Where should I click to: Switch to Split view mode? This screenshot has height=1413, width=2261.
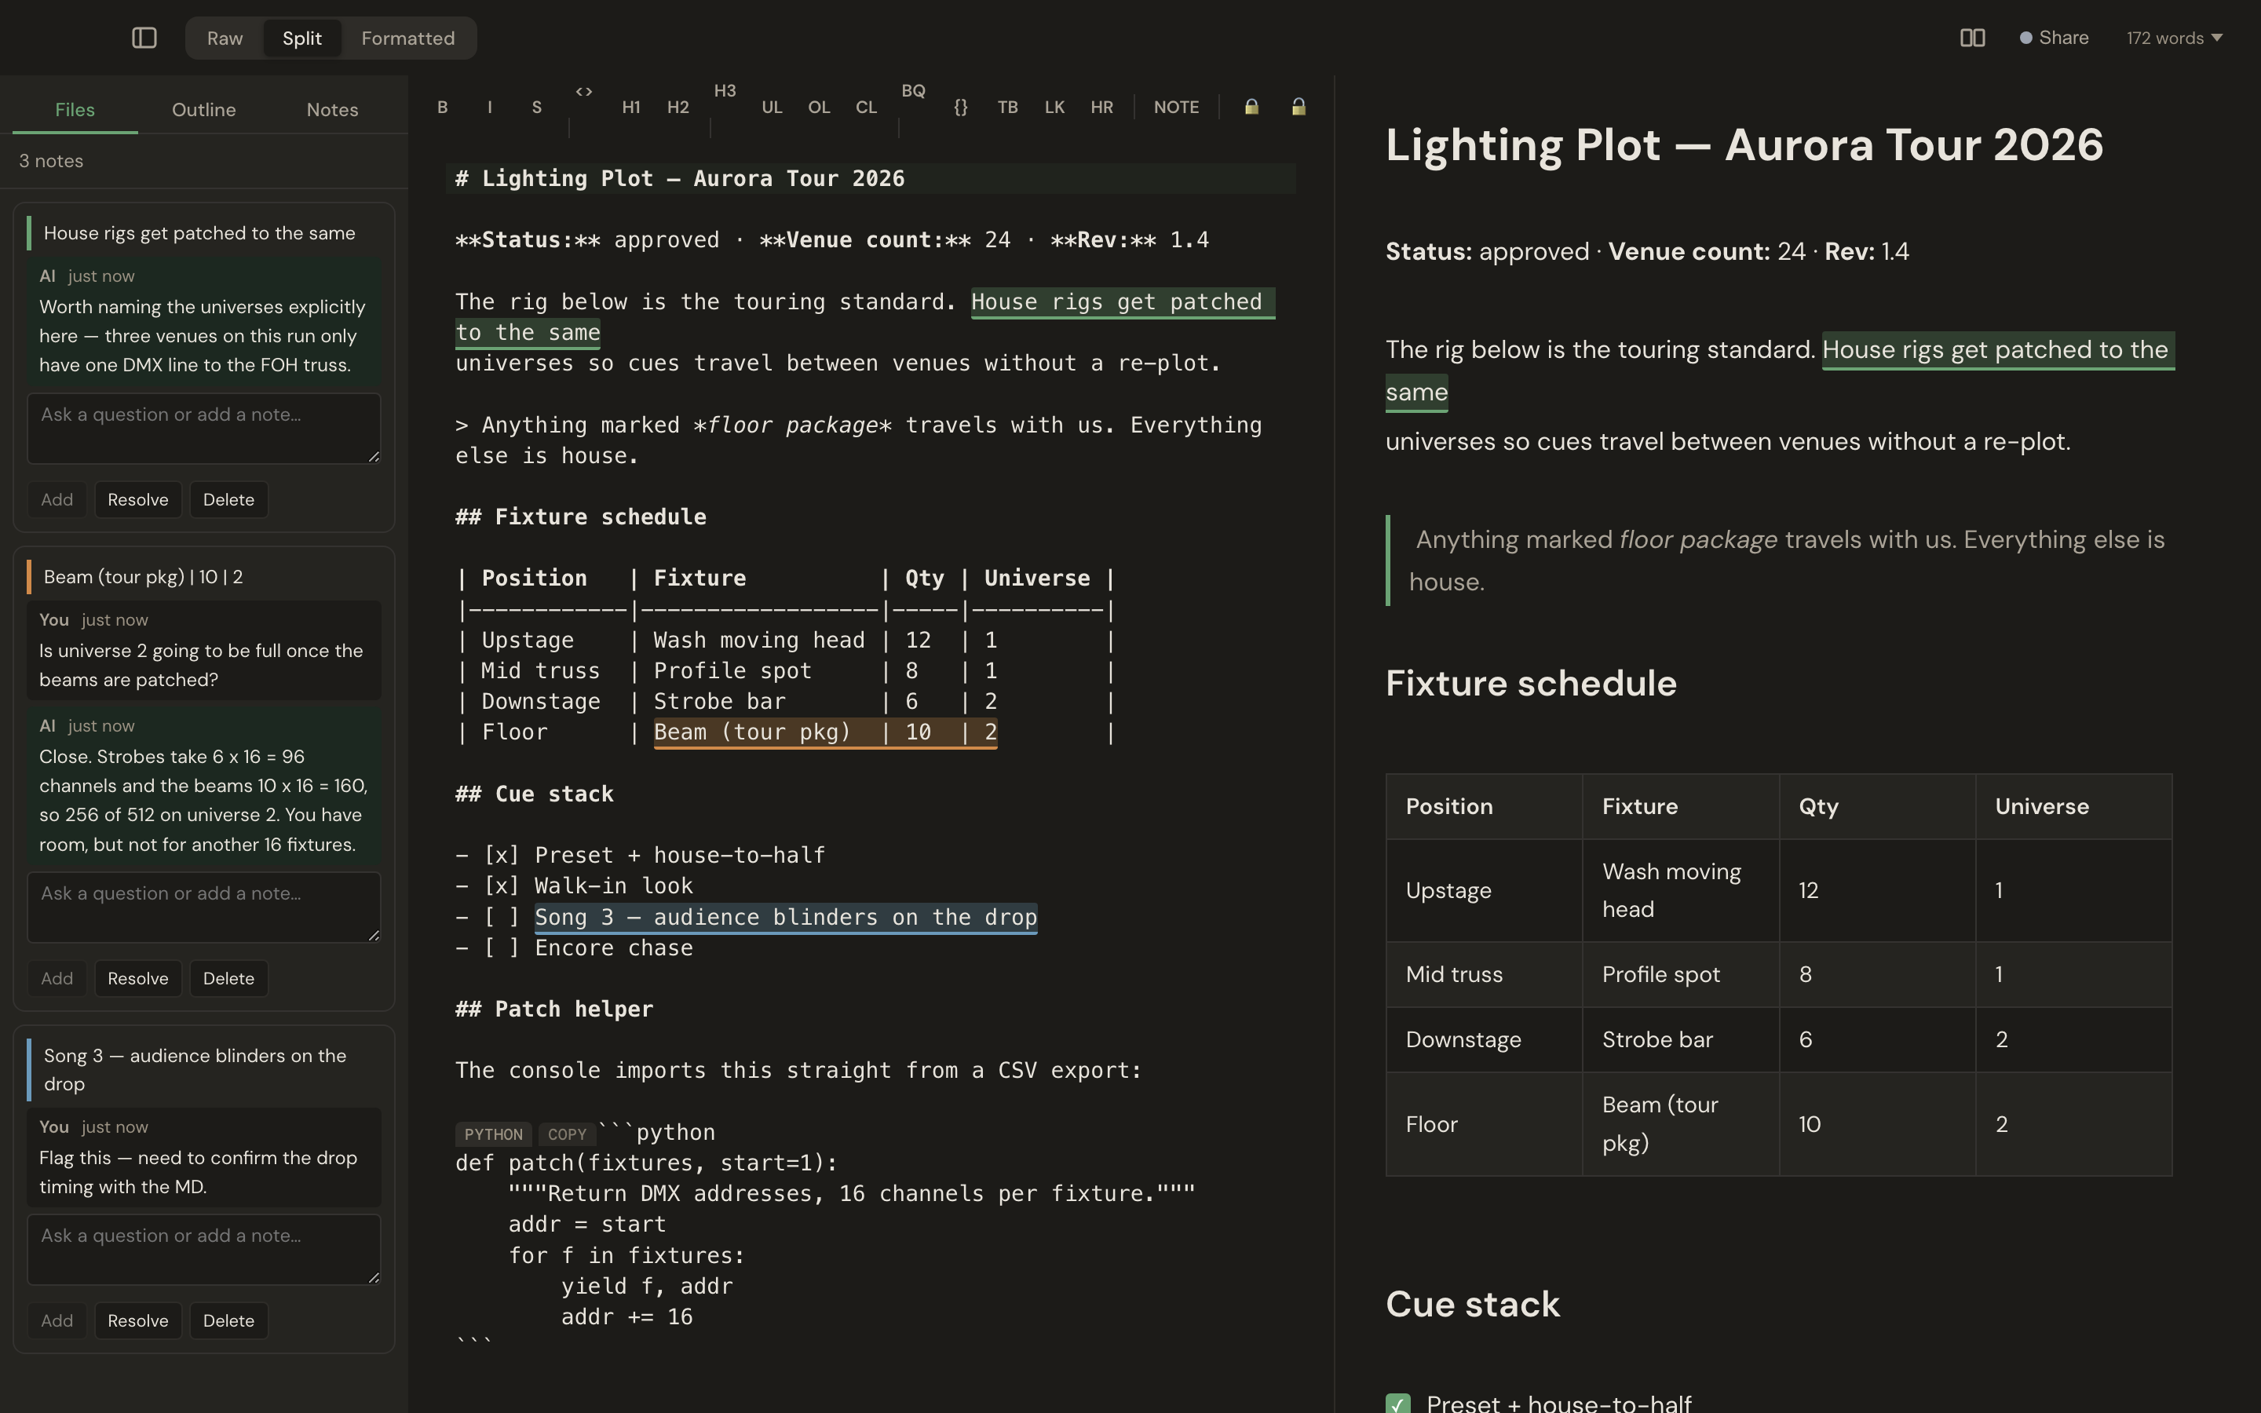[301, 38]
